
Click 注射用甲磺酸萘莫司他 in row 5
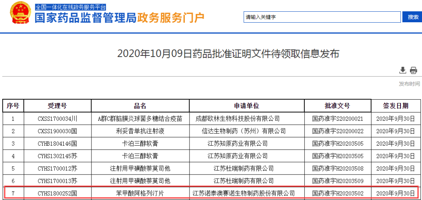[x=140, y=168]
